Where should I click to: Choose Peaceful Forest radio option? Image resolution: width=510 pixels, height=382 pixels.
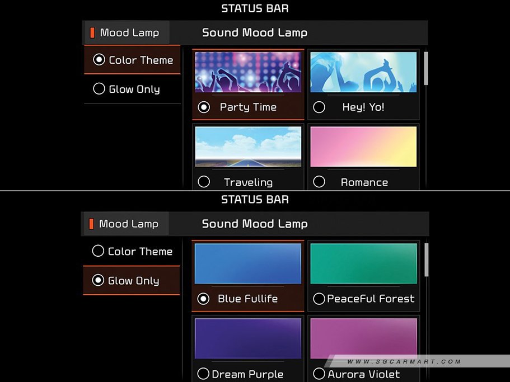[x=319, y=299]
